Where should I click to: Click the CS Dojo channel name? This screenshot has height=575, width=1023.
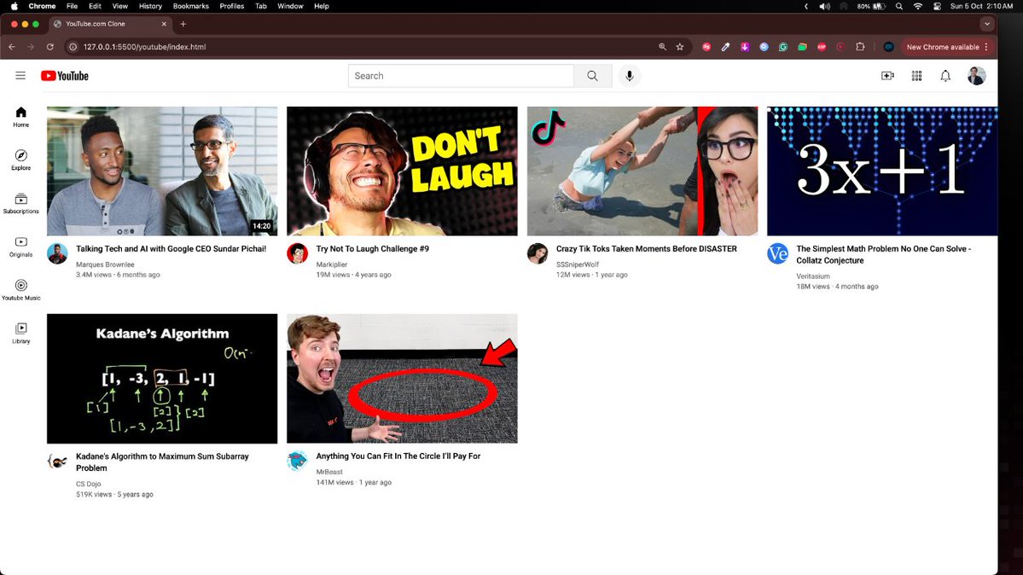[x=88, y=484]
